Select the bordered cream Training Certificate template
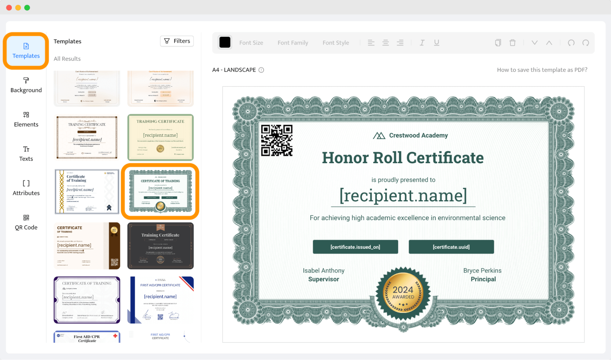Image resolution: width=611 pixels, height=360 pixels. 87,137
